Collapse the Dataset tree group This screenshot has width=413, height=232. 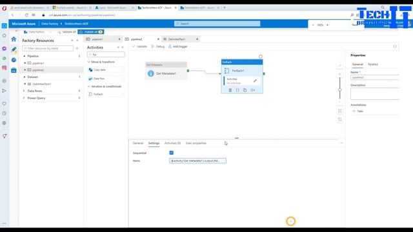click(25, 77)
